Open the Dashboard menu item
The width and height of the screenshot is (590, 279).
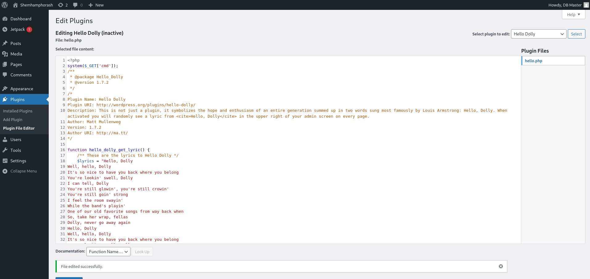tap(21, 19)
